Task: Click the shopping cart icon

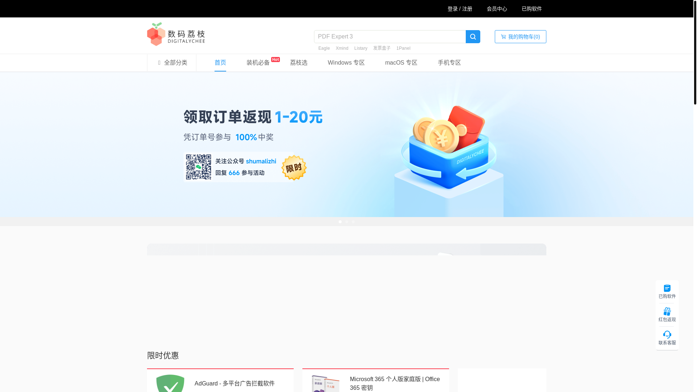Action: tap(503, 37)
